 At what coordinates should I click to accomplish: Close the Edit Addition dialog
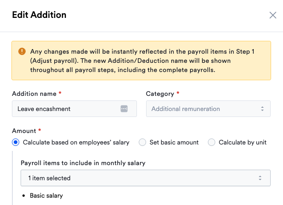coord(273,15)
